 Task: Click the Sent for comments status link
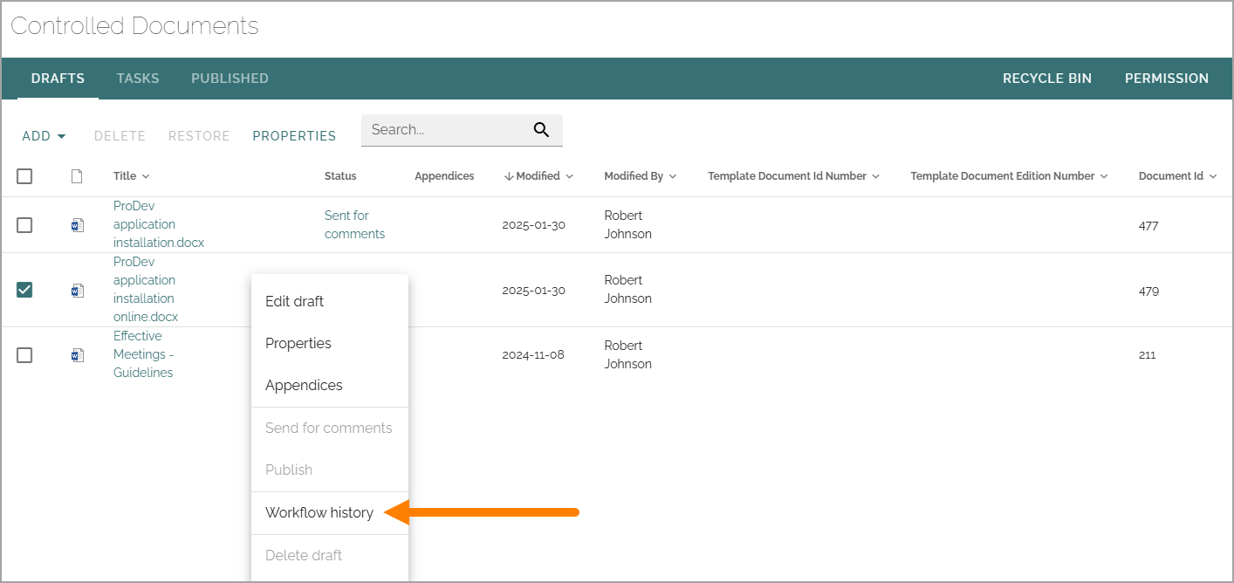(x=354, y=224)
